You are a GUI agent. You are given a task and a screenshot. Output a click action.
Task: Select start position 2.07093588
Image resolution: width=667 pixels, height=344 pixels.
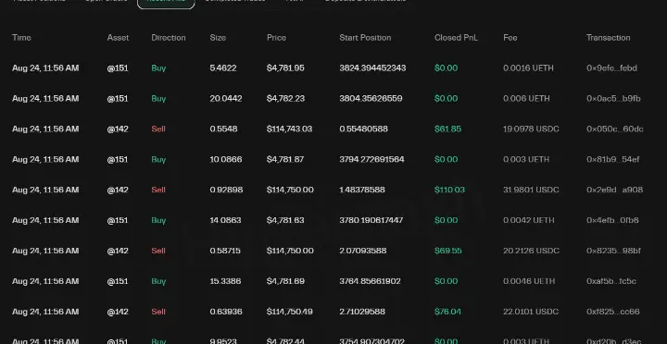click(363, 251)
